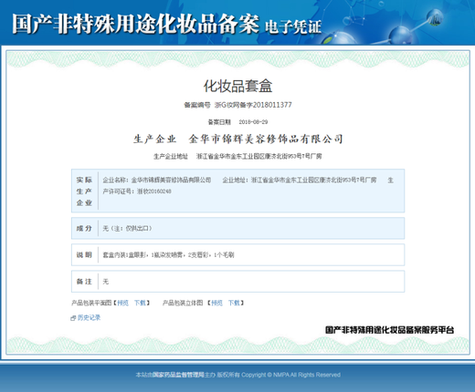
Task: Click the filing date 2018-08-29
Action: point(253,122)
